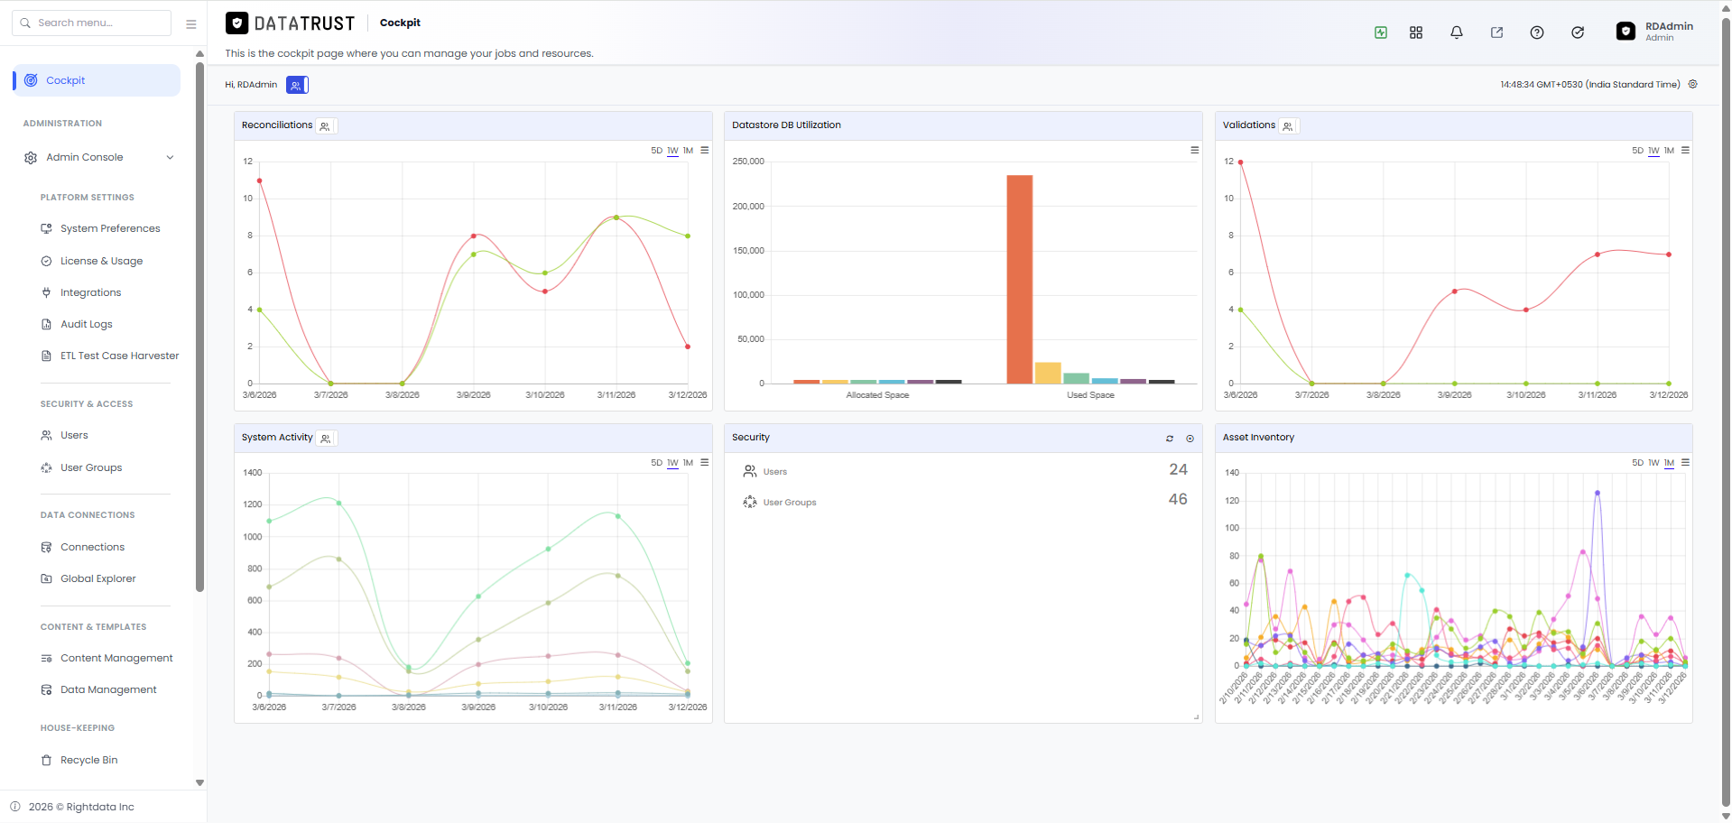Viewport: 1732px width, 823px height.
Task: Click the Admin Console gear icon
Action: click(x=31, y=157)
